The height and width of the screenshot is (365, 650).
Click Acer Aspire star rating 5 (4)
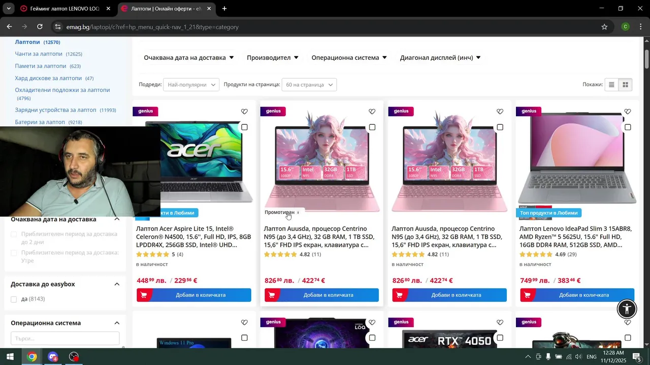[159, 254]
